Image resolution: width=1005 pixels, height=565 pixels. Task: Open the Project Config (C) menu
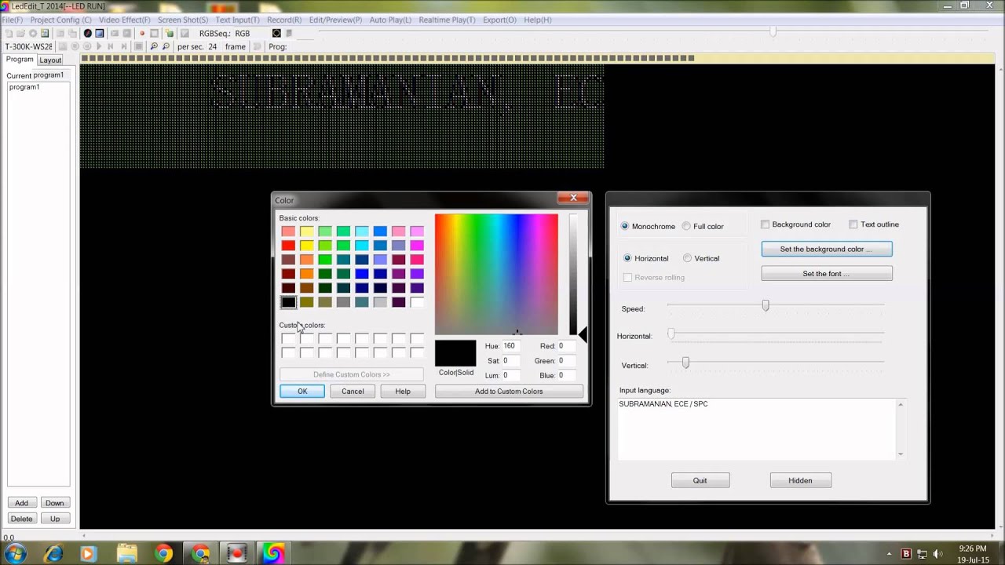[60, 20]
